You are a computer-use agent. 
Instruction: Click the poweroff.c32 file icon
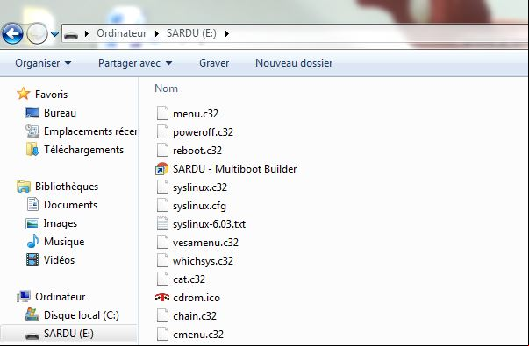[162, 131]
